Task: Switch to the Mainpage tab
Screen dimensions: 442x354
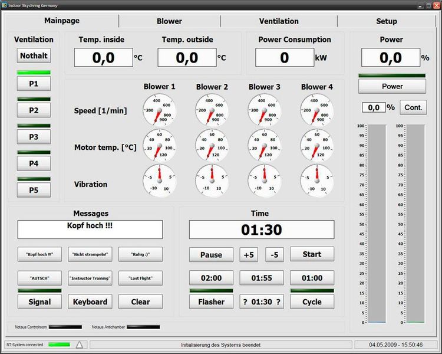Action: point(62,21)
